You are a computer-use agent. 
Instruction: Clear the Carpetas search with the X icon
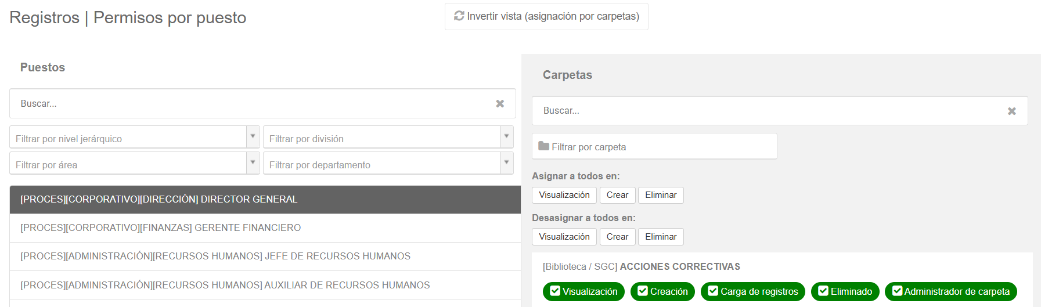pyautogui.click(x=1012, y=111)
